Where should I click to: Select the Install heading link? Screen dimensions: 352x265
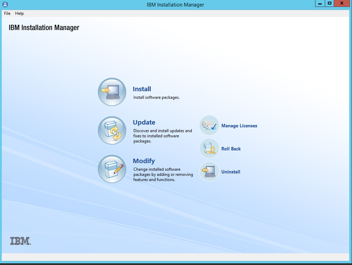pos(142,89)
